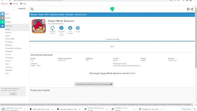Click Windows in the breadcrumb
The height and width of the screenshot is (111, 197).
pos(34,14)
